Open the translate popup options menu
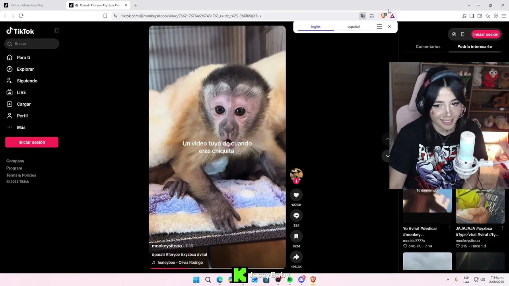 (x=379, y=27)
